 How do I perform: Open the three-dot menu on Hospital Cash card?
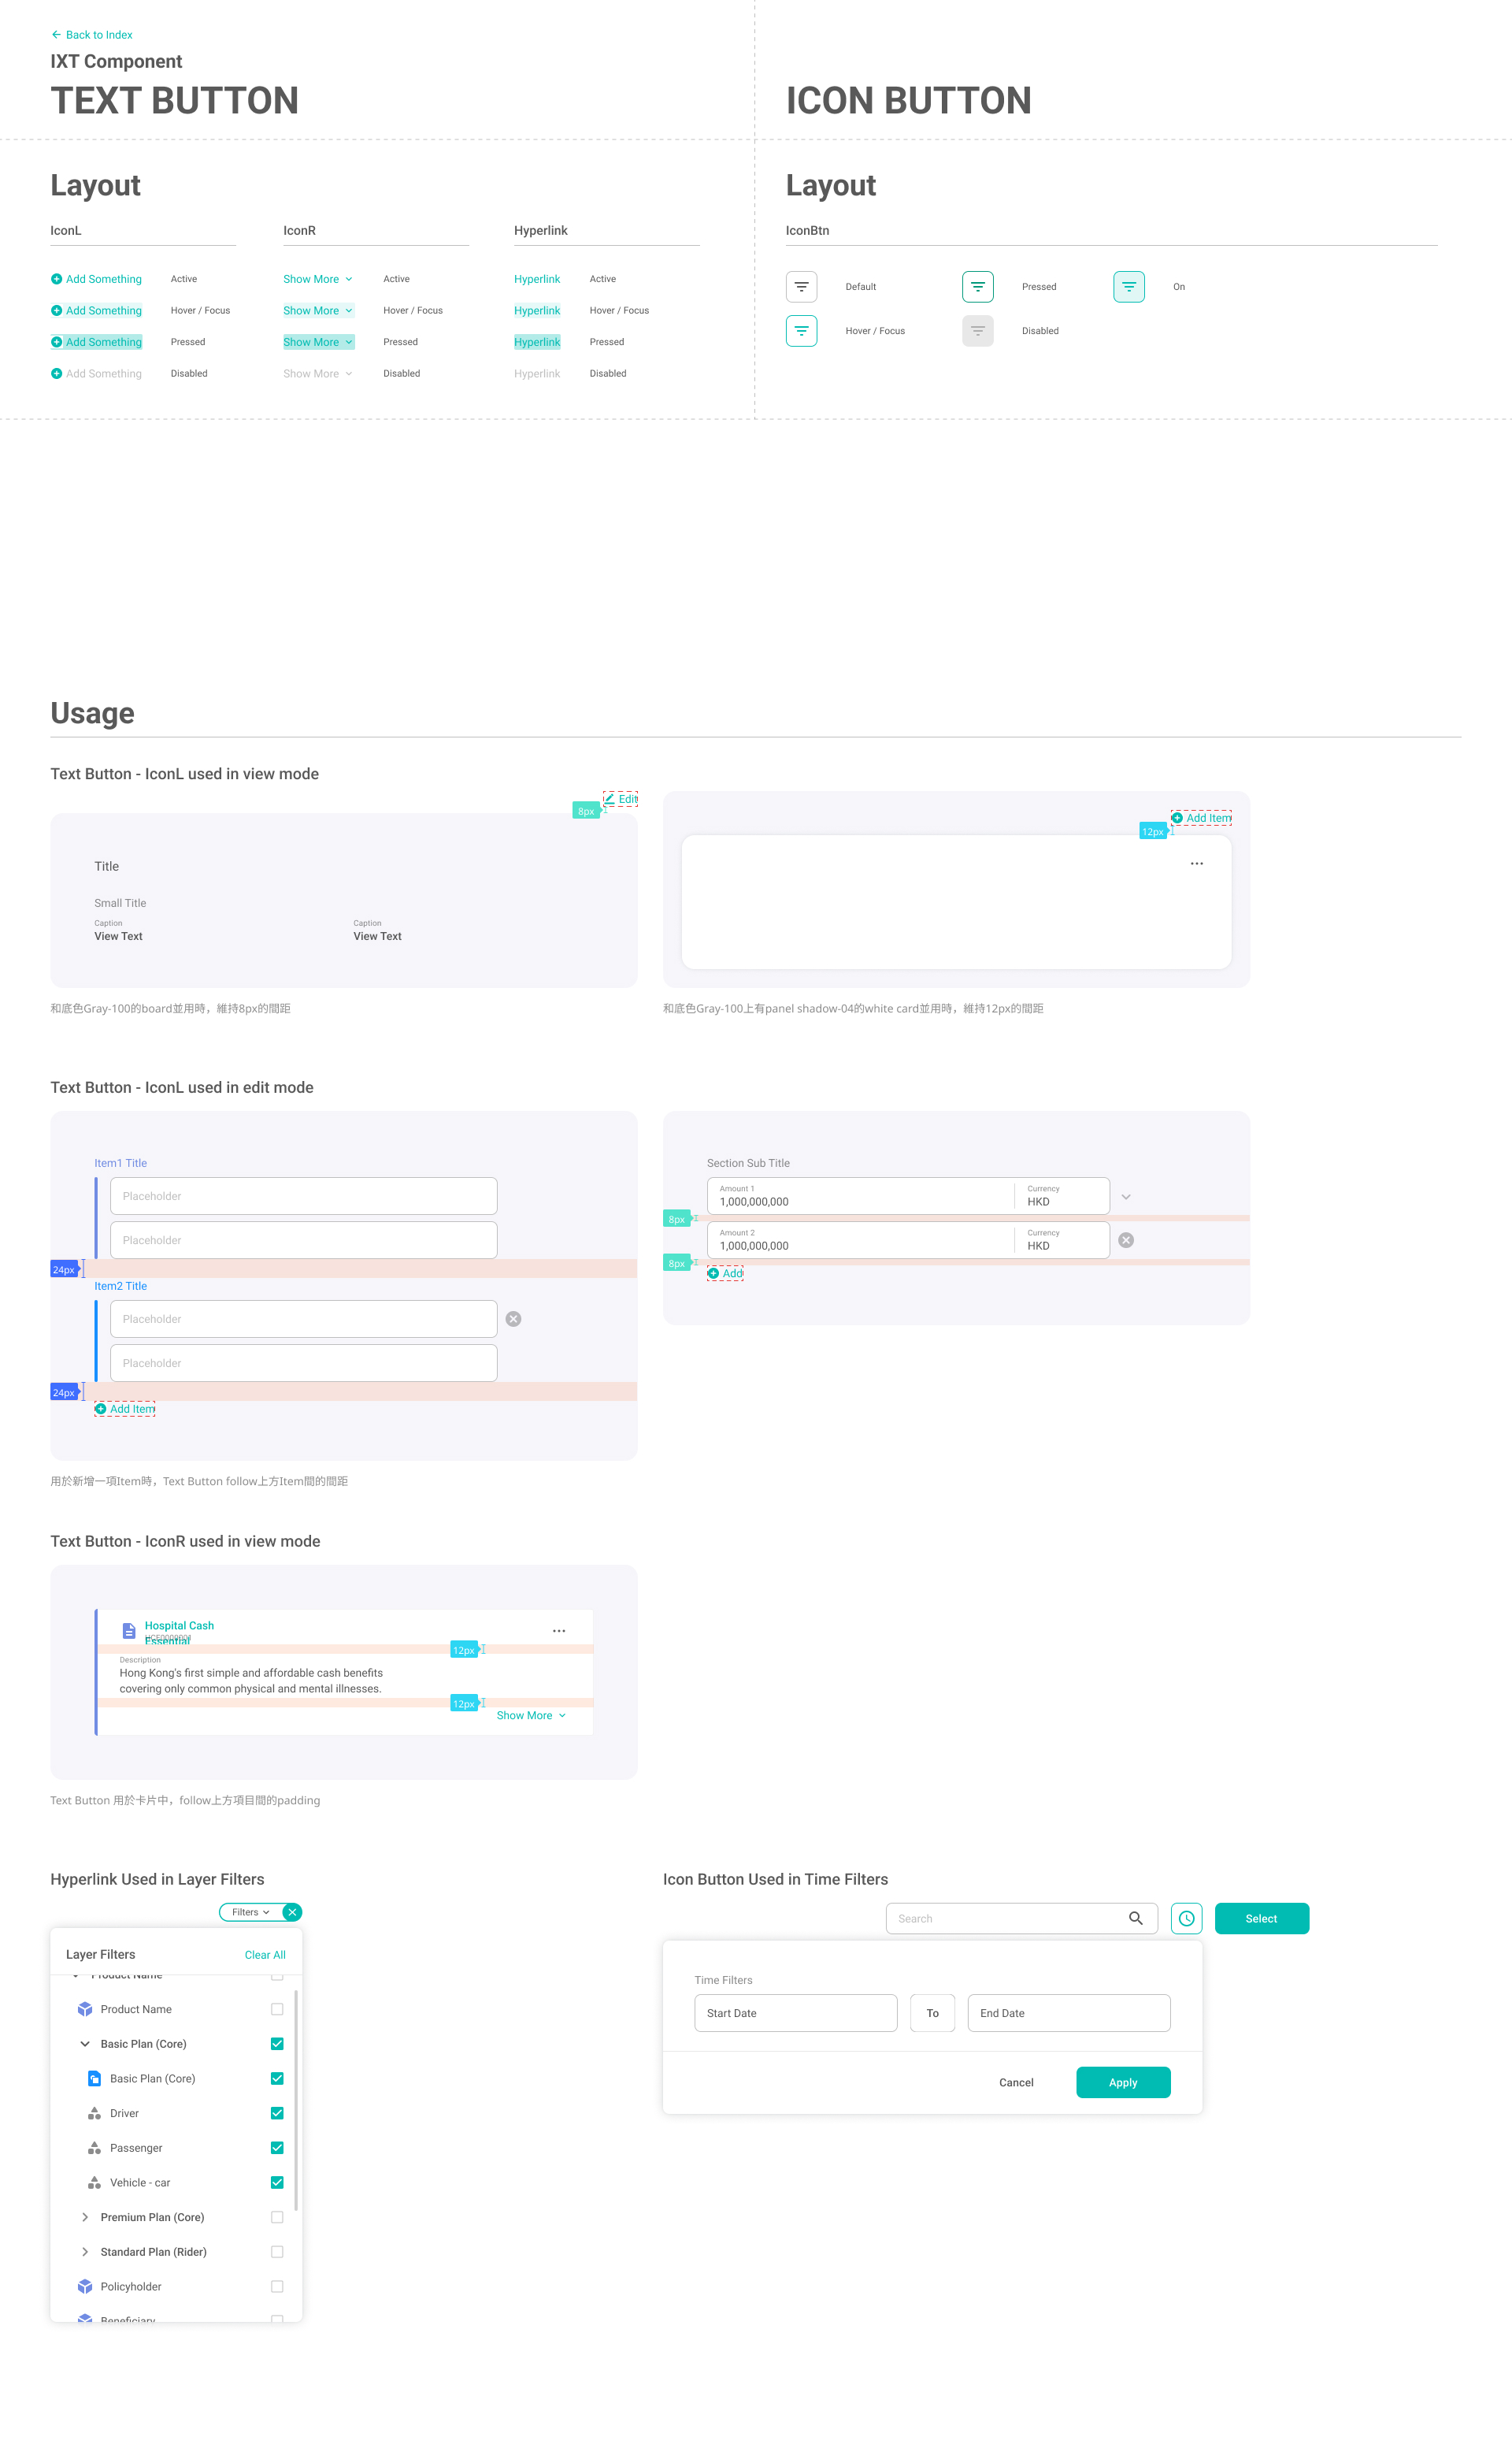tap(559, 1629)
